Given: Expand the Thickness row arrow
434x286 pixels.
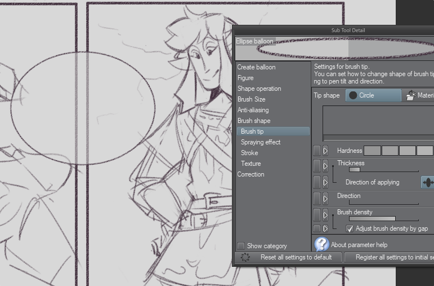Looking at the screenshot, I should pyautogui.click(x=325, y=166).
